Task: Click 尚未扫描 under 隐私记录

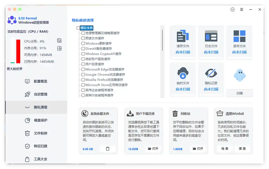Action: (x=211, y=89)
